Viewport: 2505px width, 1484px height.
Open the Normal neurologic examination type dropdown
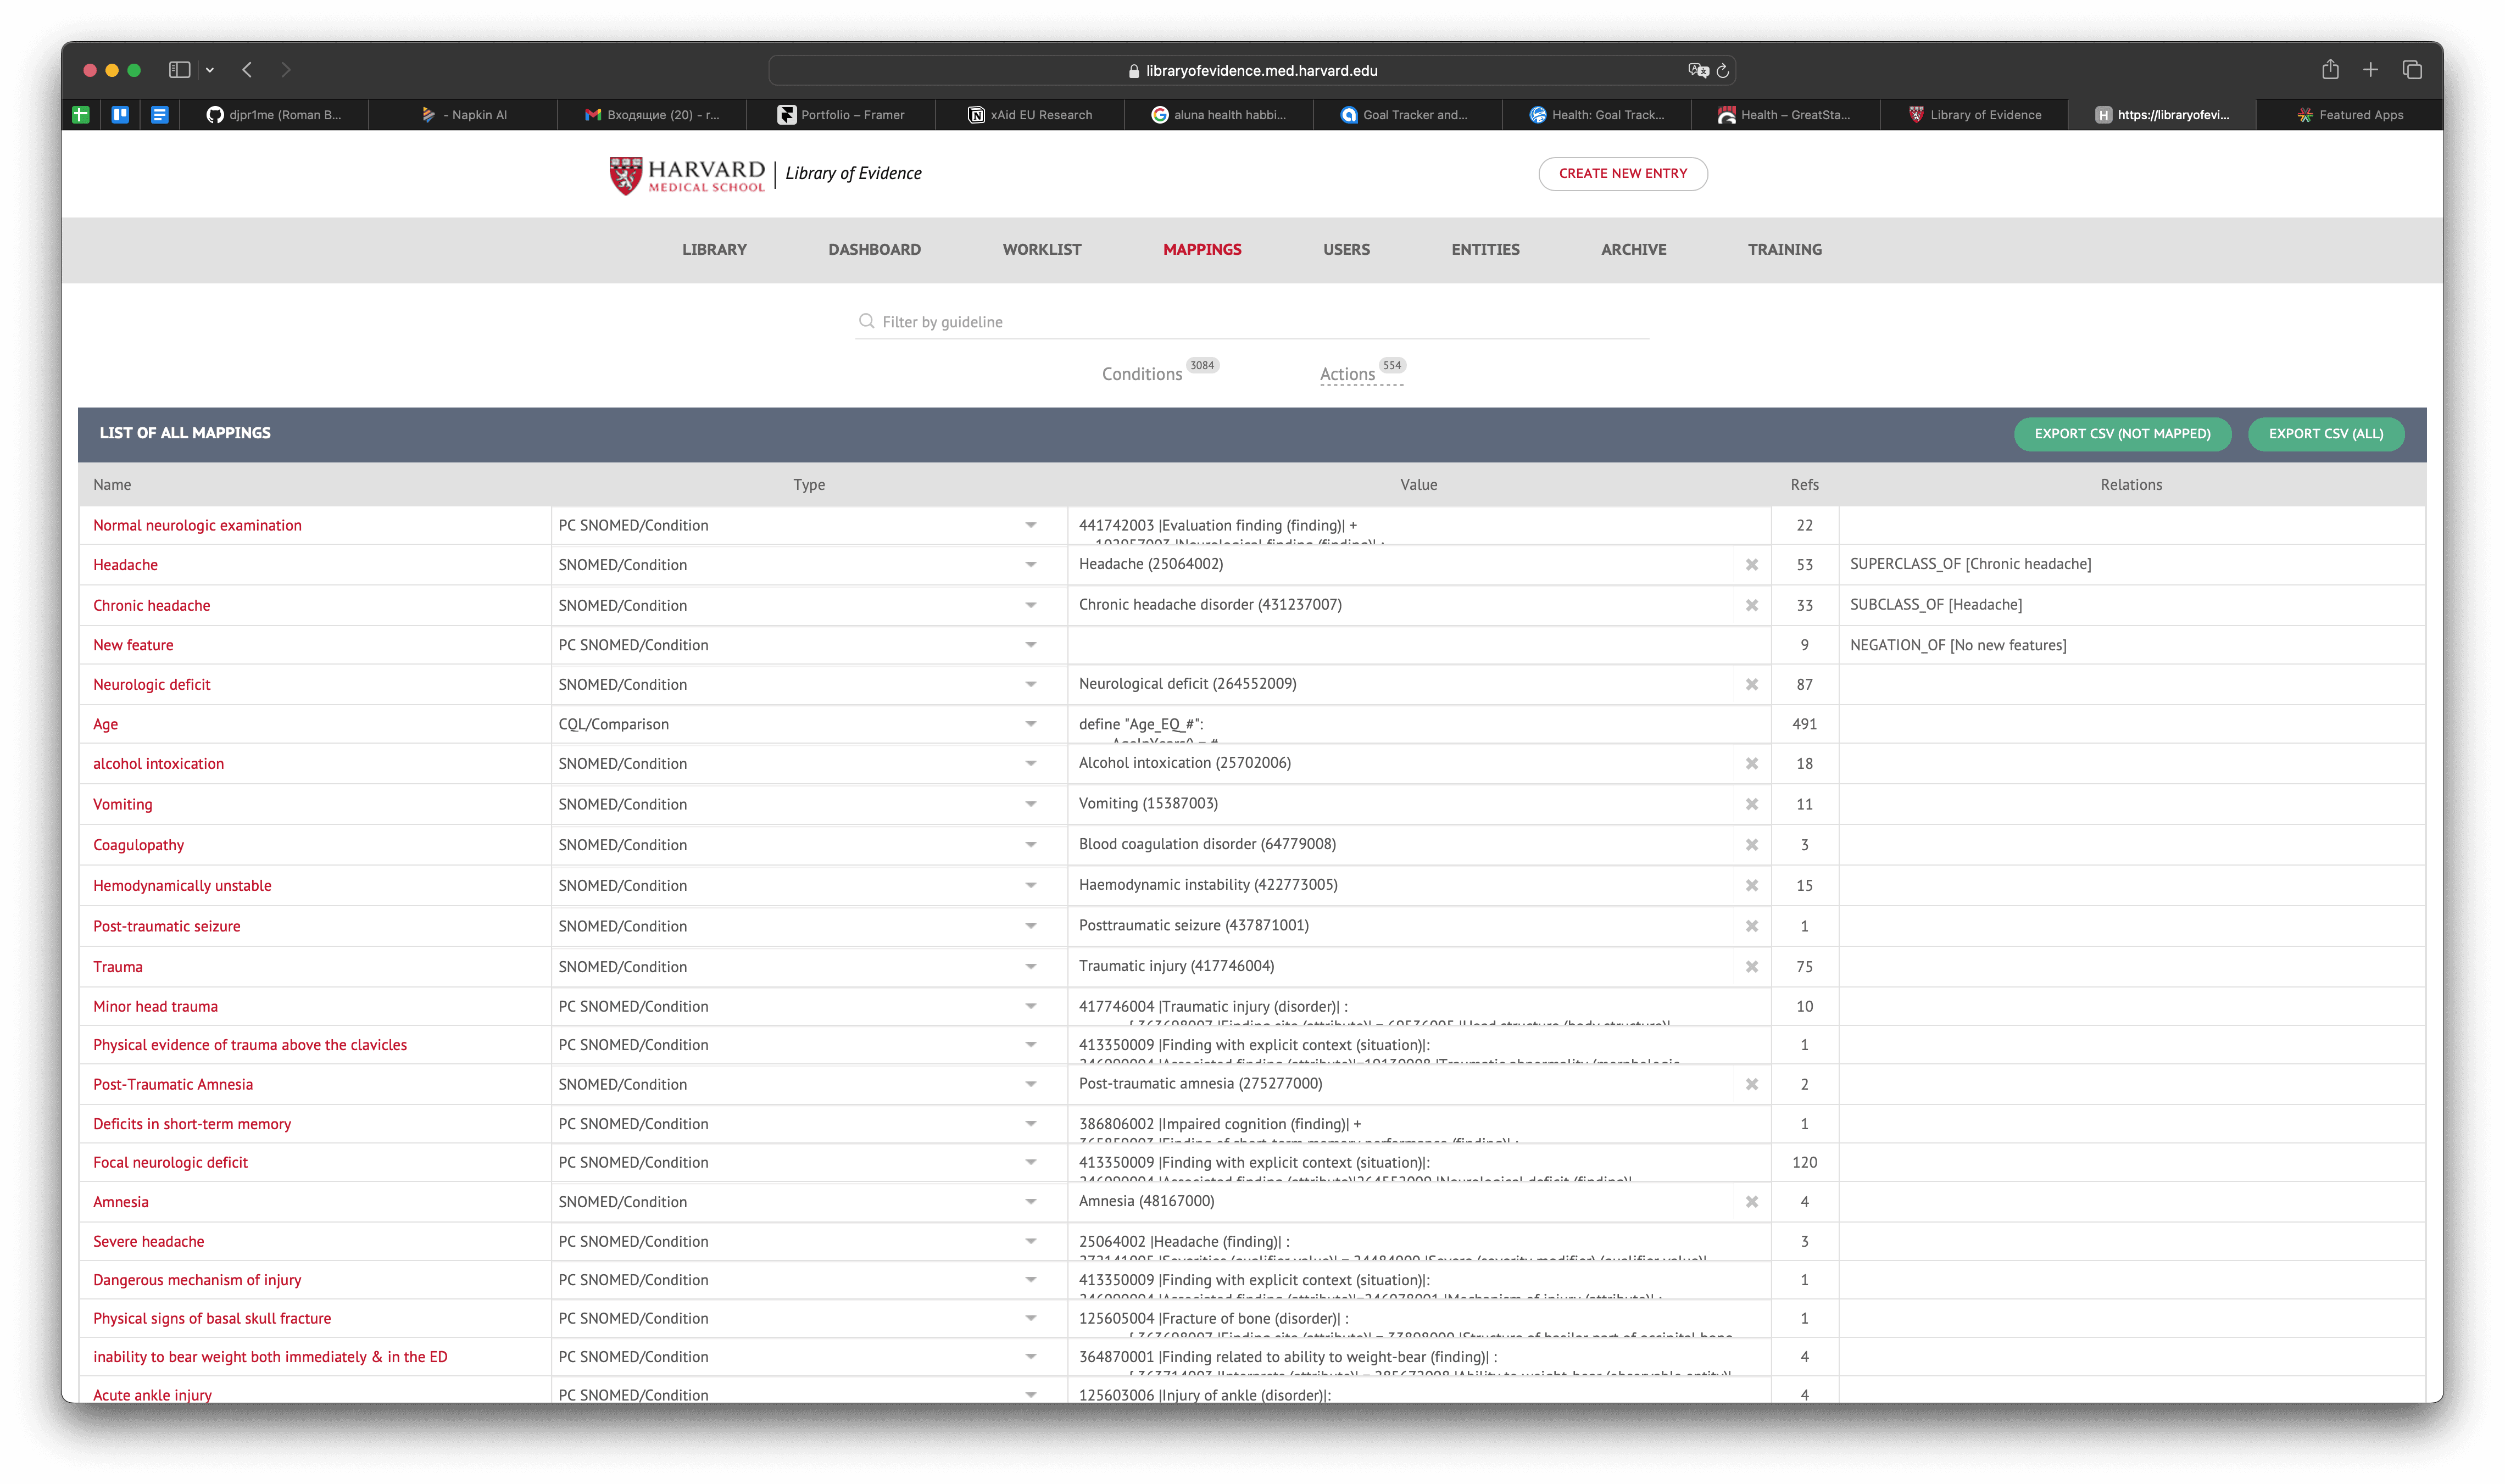tap(1030, 525)
